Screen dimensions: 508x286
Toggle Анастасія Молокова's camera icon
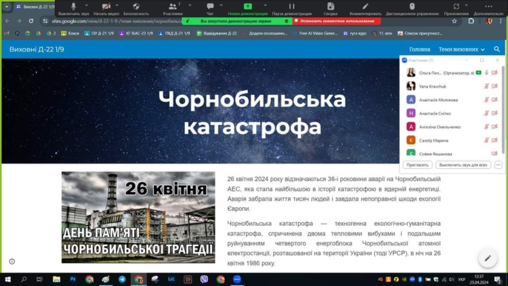click(x=494, y=100)
